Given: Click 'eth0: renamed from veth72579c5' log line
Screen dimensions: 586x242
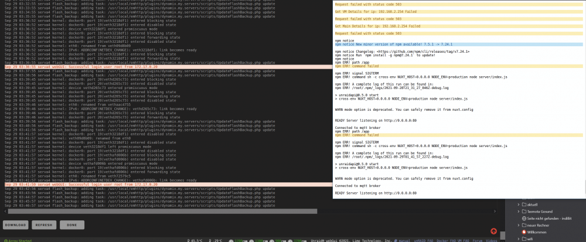Looking at the screenshot, I should (x=67, y=176).
